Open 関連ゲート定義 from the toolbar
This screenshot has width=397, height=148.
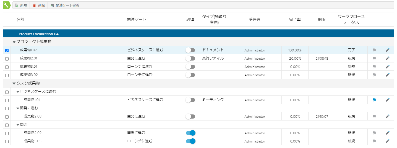(65, 5)
